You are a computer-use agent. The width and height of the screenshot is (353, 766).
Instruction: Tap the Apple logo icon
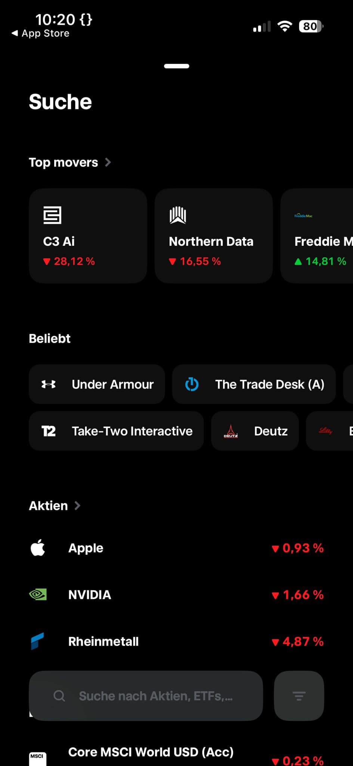[38, 548]
